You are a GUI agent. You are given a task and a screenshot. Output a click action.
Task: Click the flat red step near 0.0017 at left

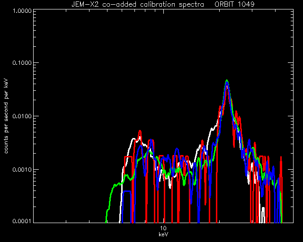click(128, 157)
